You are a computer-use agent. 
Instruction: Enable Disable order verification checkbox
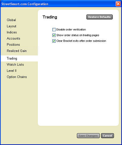(54, 29)
